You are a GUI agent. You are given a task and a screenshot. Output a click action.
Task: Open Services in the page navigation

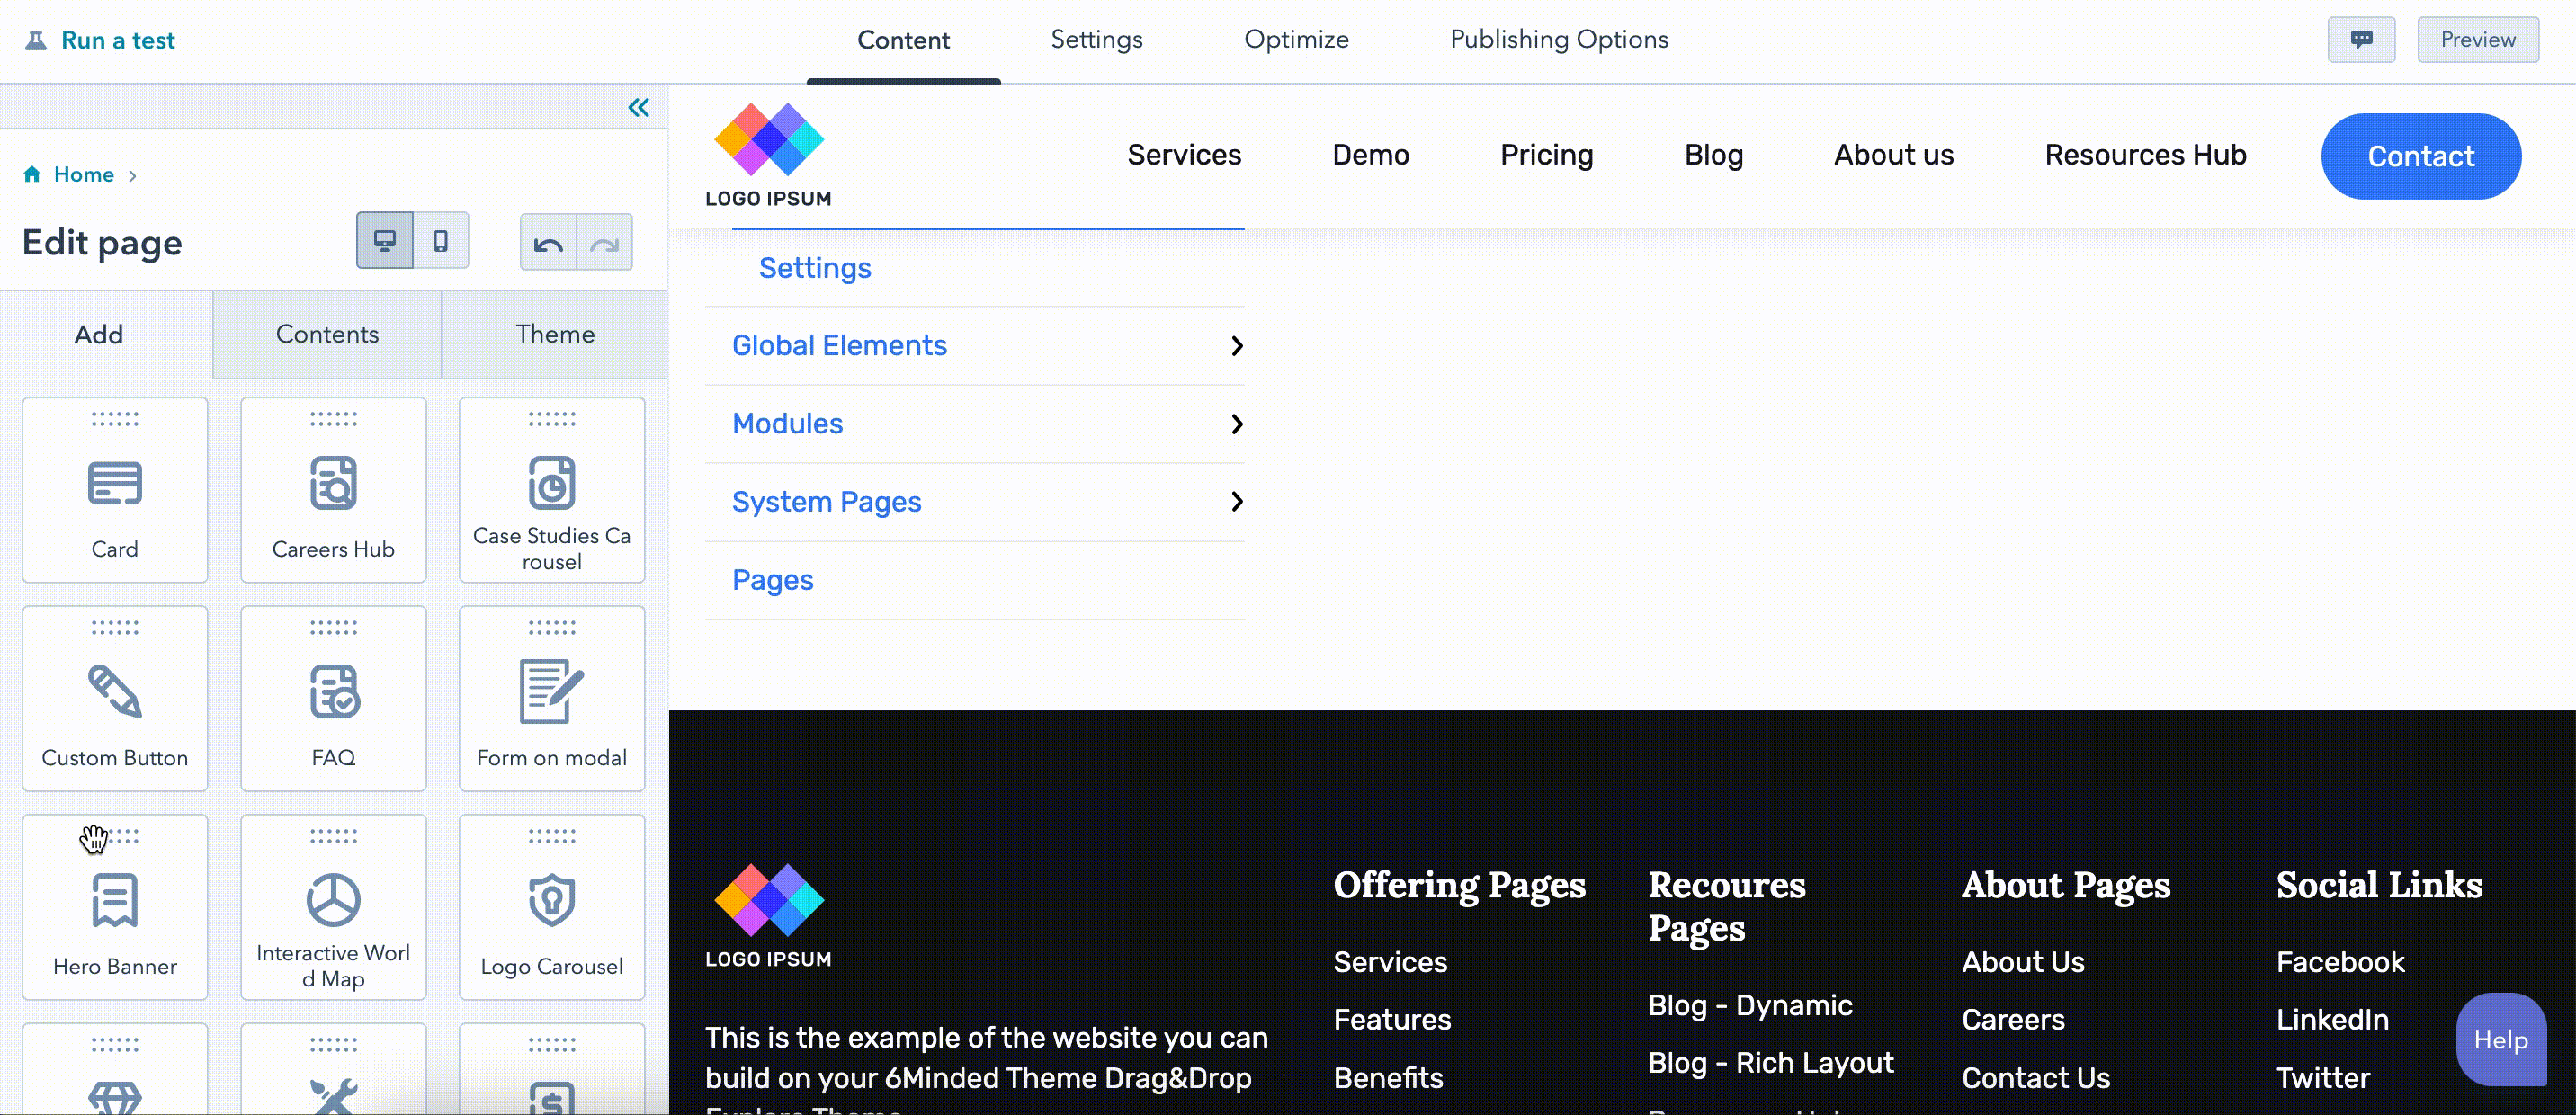pos(1184,155)
